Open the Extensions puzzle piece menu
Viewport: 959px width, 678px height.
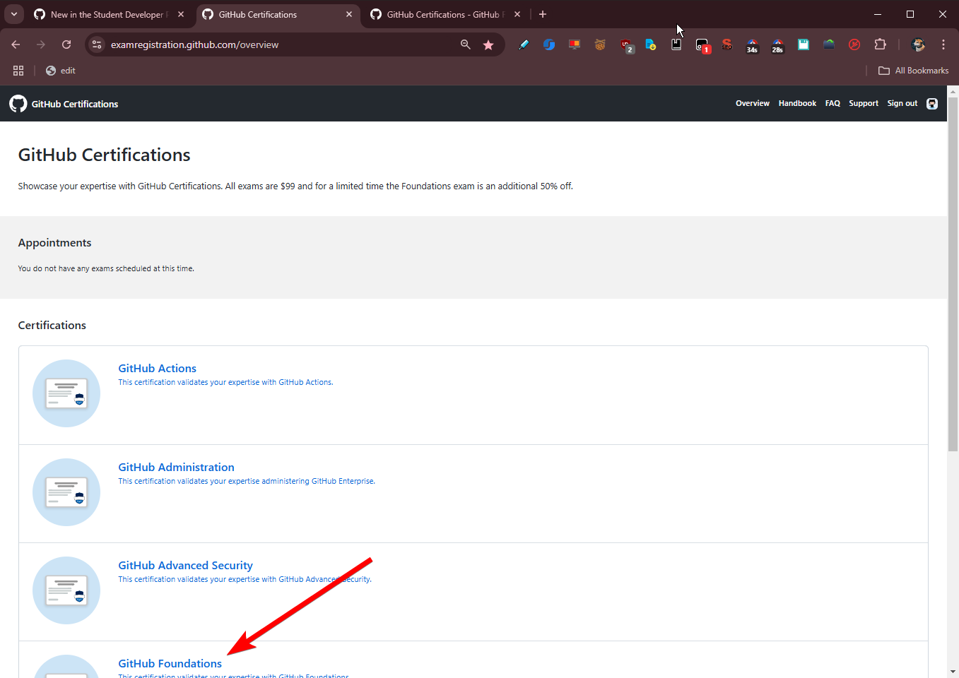point(880,44)
